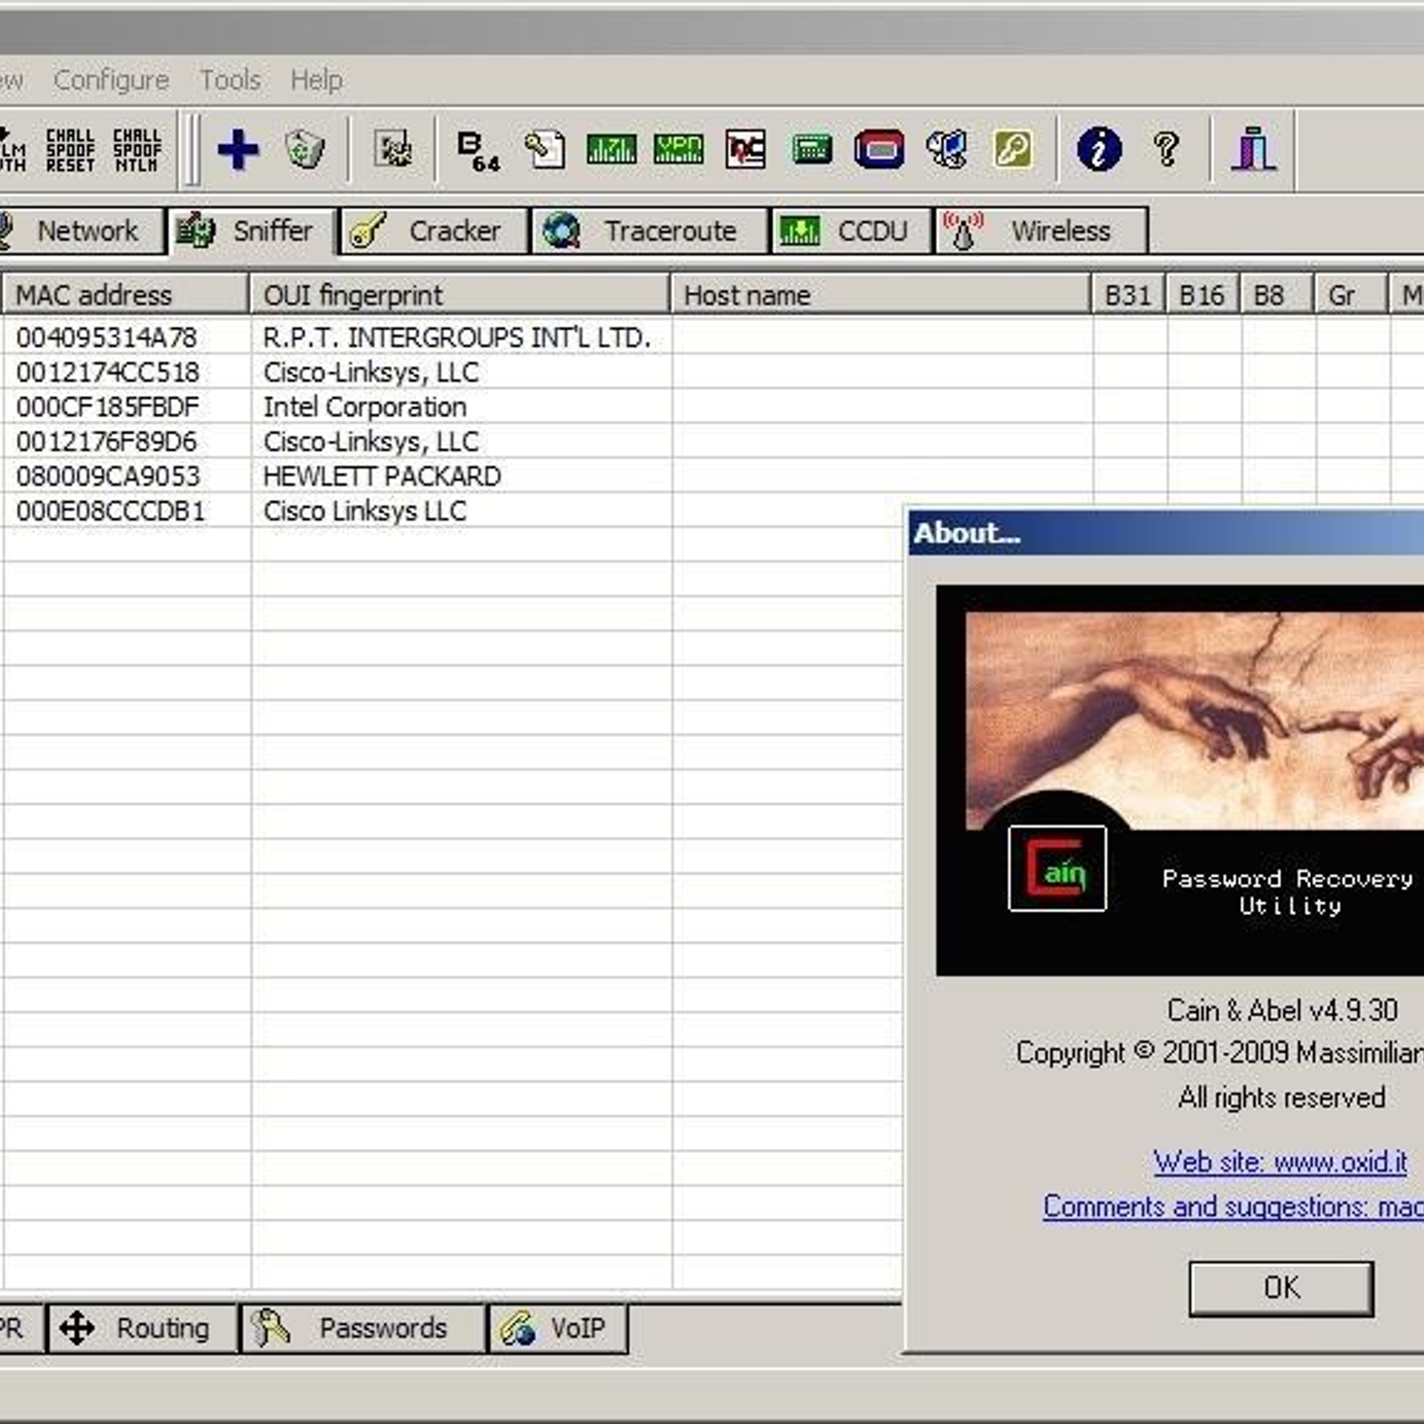
Task: Open the VoIP bottom tab
Action: point(558,1328)
